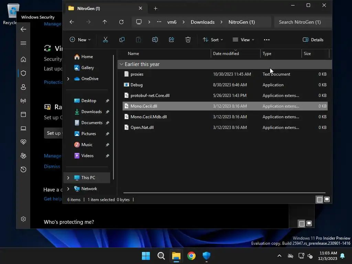Click the Share icon in toolbar
The width and height of the screenshot is (352, 264).
172,40
